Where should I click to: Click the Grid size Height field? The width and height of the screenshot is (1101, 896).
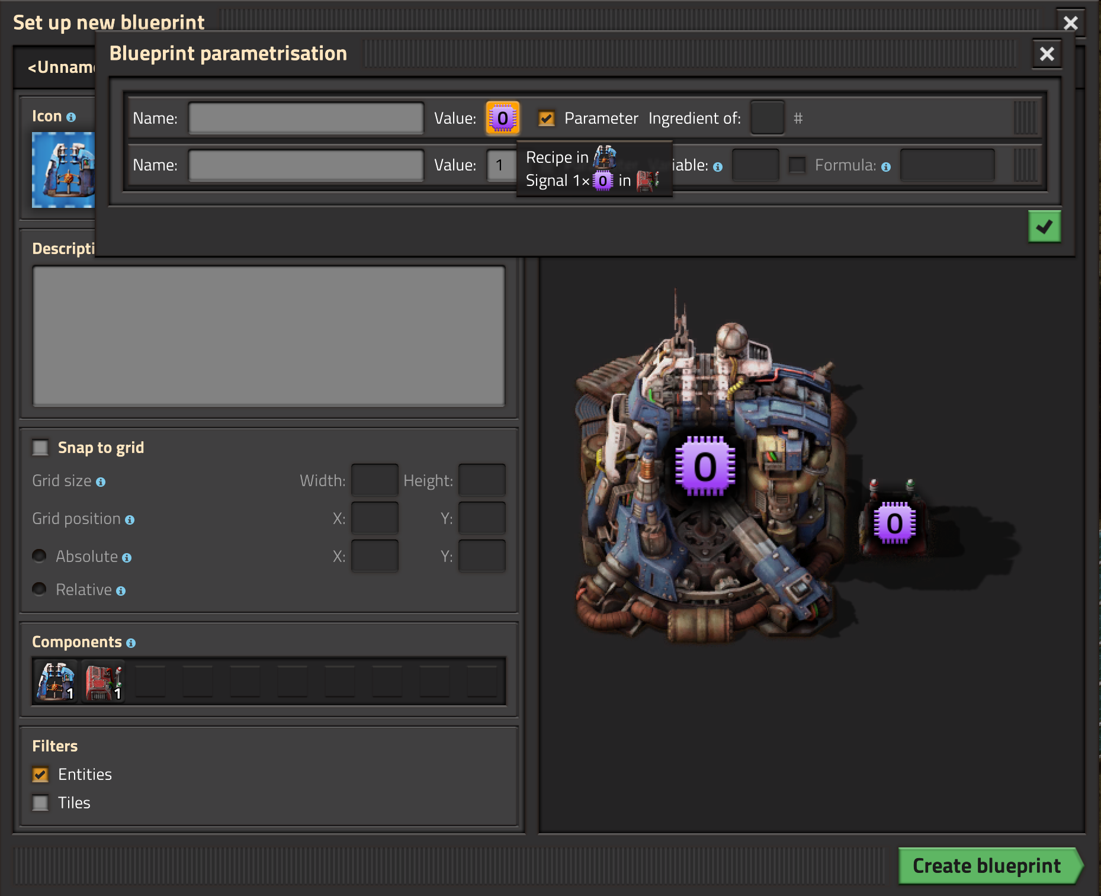482,480
